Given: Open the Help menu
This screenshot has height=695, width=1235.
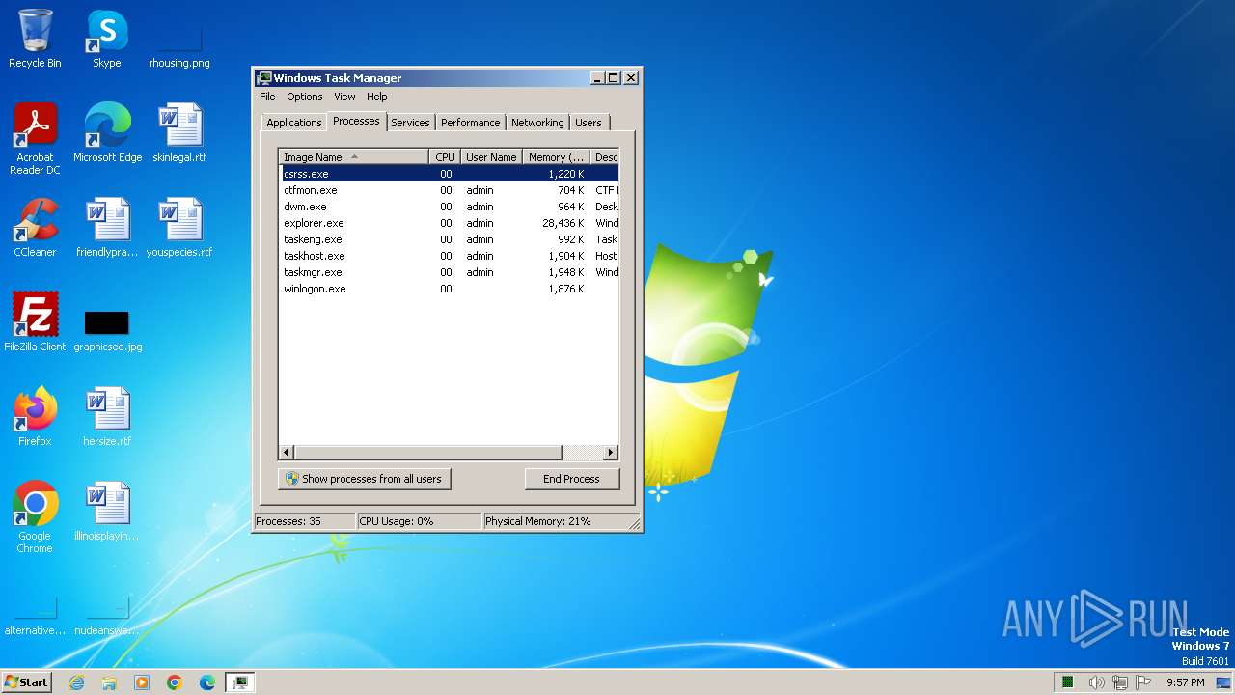Looking at the screenshot, I should pos(377,97).
